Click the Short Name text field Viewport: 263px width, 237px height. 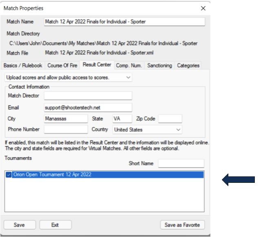[181, 163]
